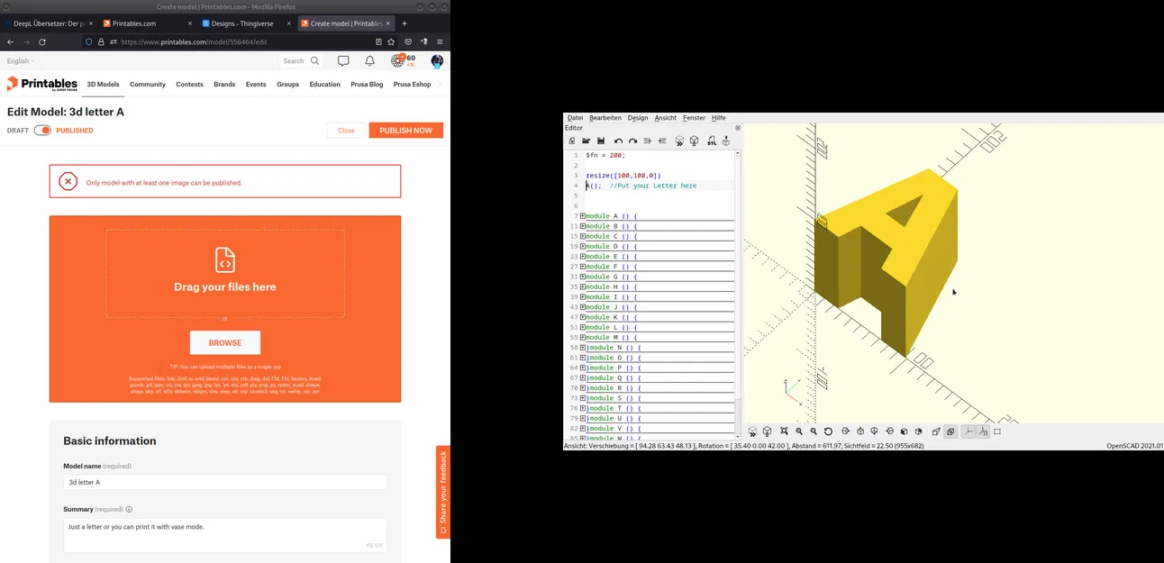This screenshot has height=563, width=1164.
Task: Open the English language selector on Printables
Action: click(20, 60)
